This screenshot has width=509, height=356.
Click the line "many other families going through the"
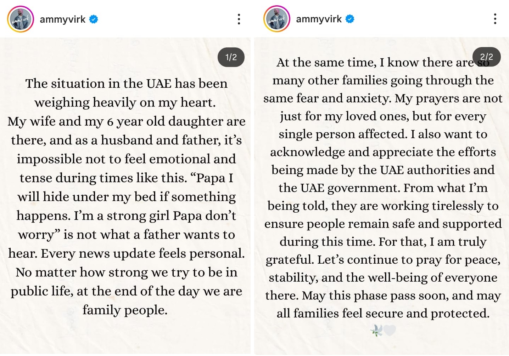pyautogui.click(x=383, y=80)
